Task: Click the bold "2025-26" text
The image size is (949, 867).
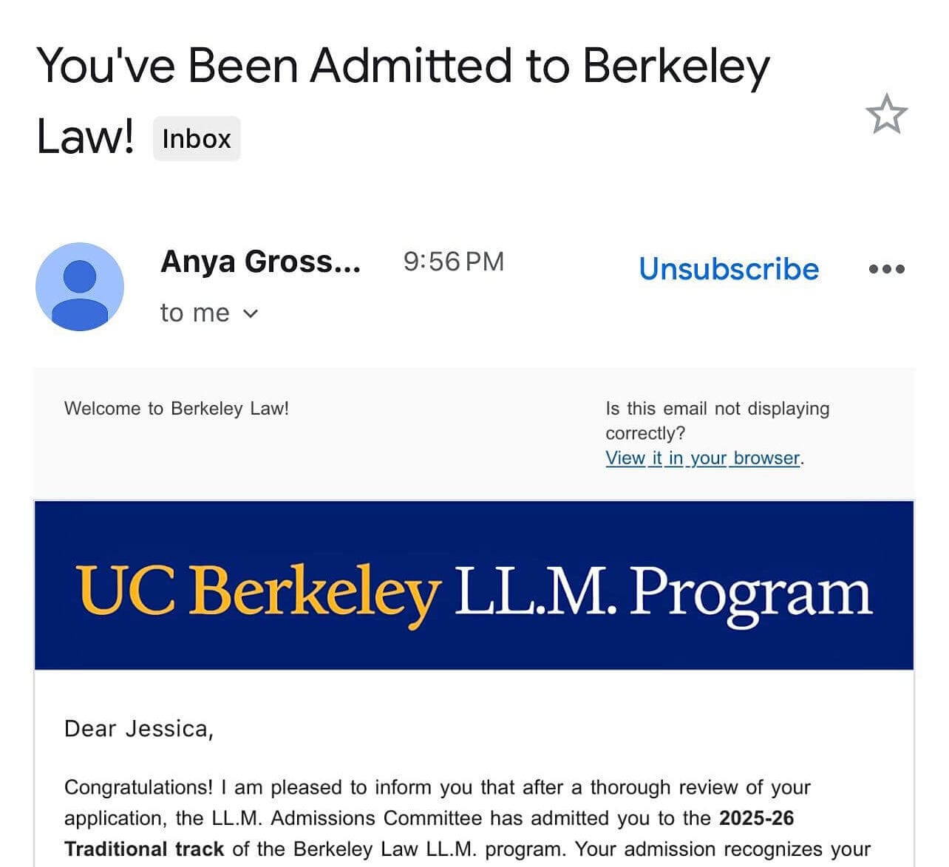Action: coord(756,818)
